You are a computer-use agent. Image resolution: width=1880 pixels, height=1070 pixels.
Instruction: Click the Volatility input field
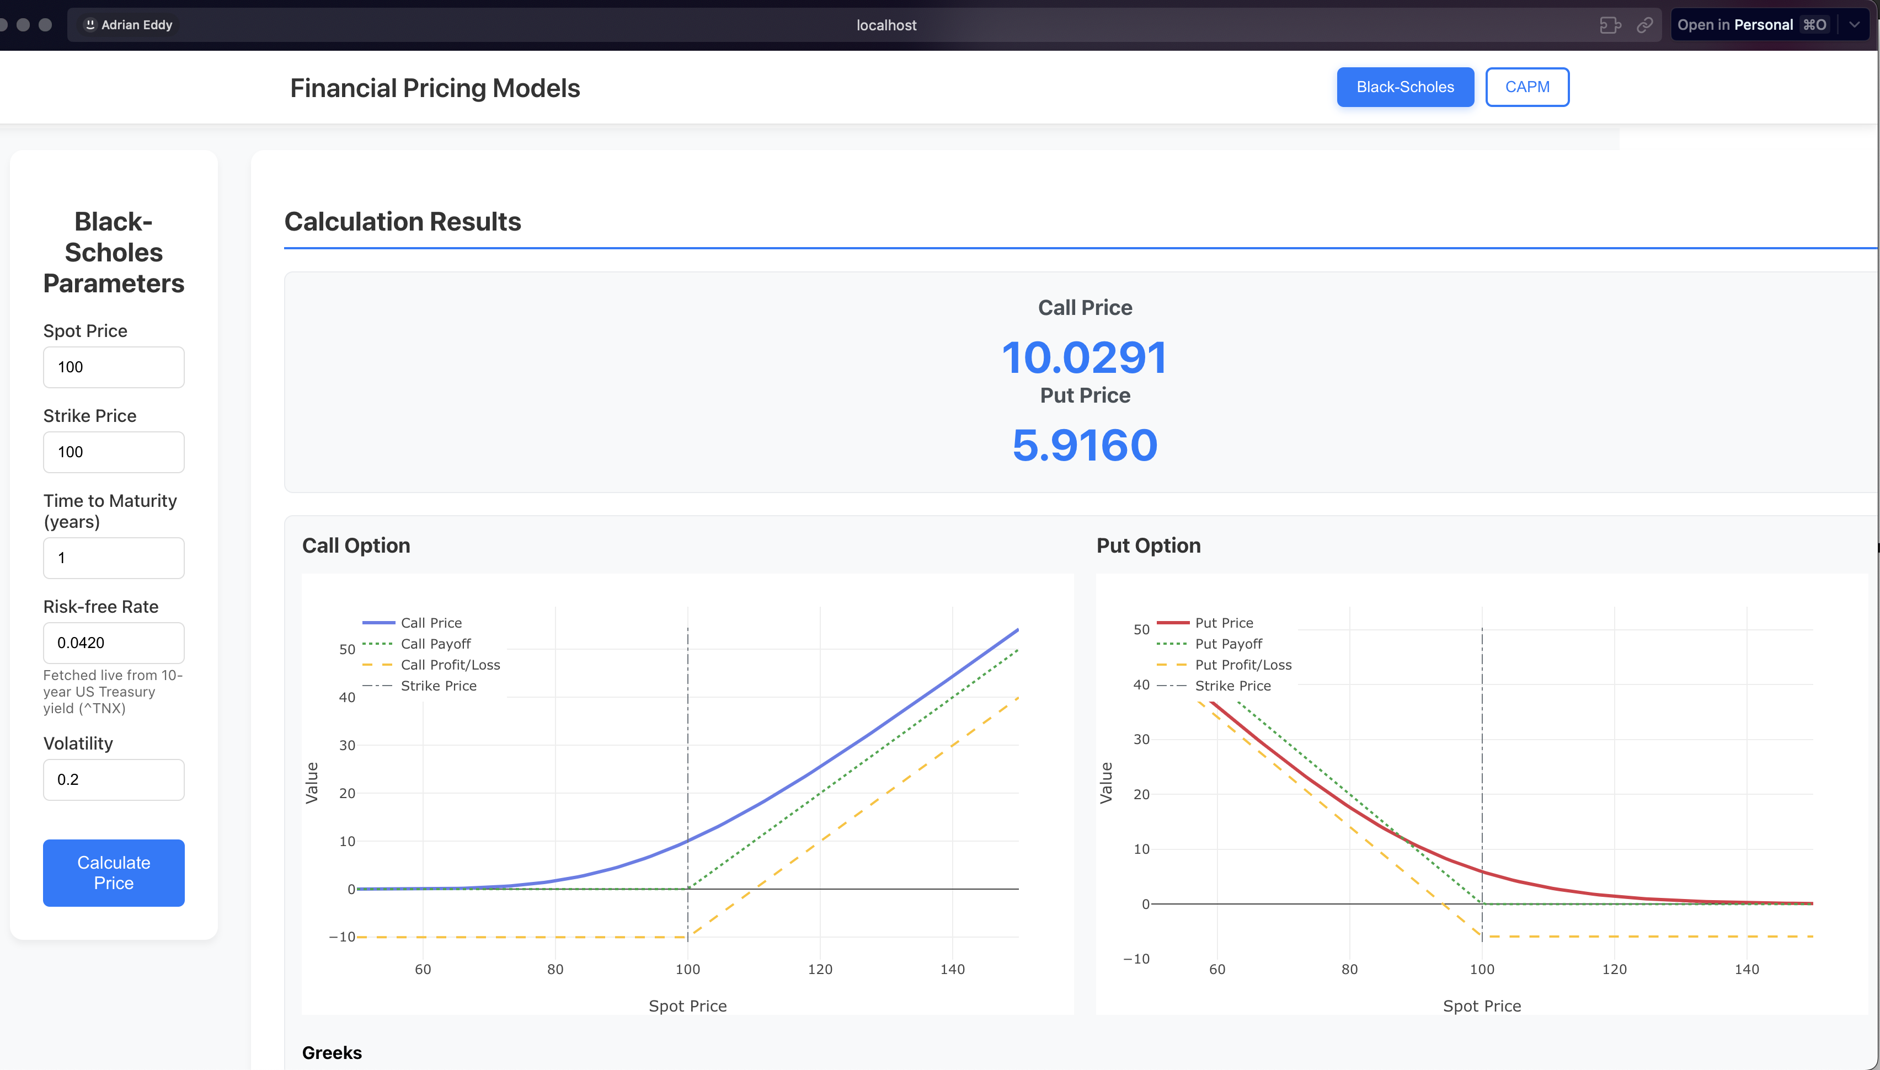(x=113, y=779)
